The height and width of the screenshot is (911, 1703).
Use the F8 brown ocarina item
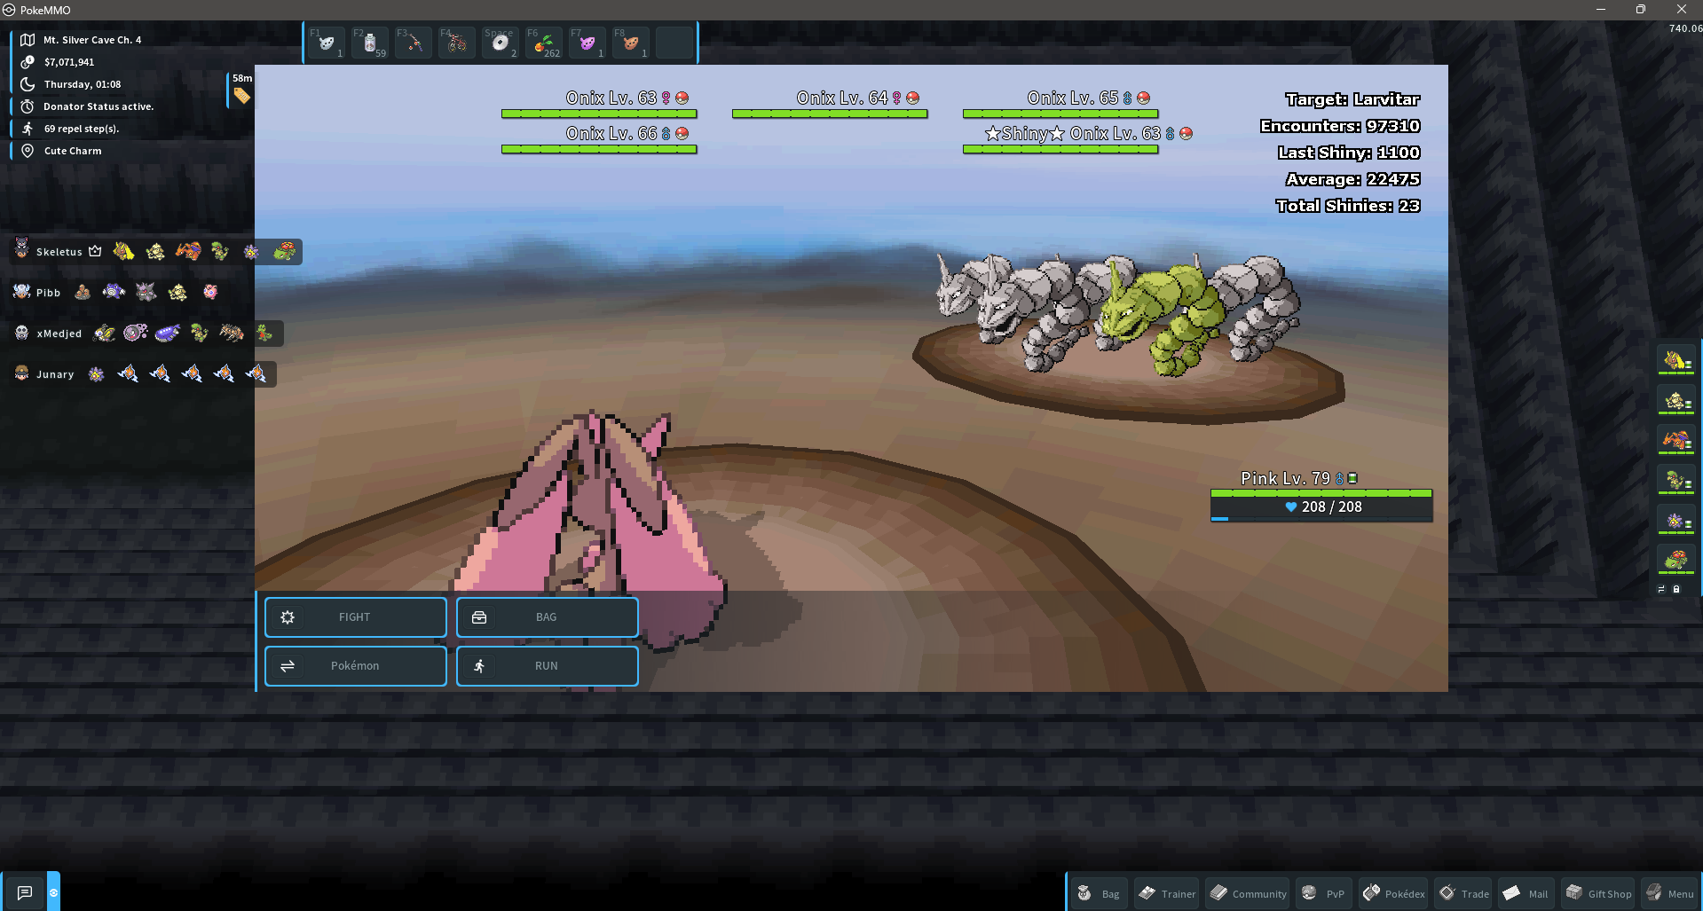pyautogui.click(x=631, y=43)
